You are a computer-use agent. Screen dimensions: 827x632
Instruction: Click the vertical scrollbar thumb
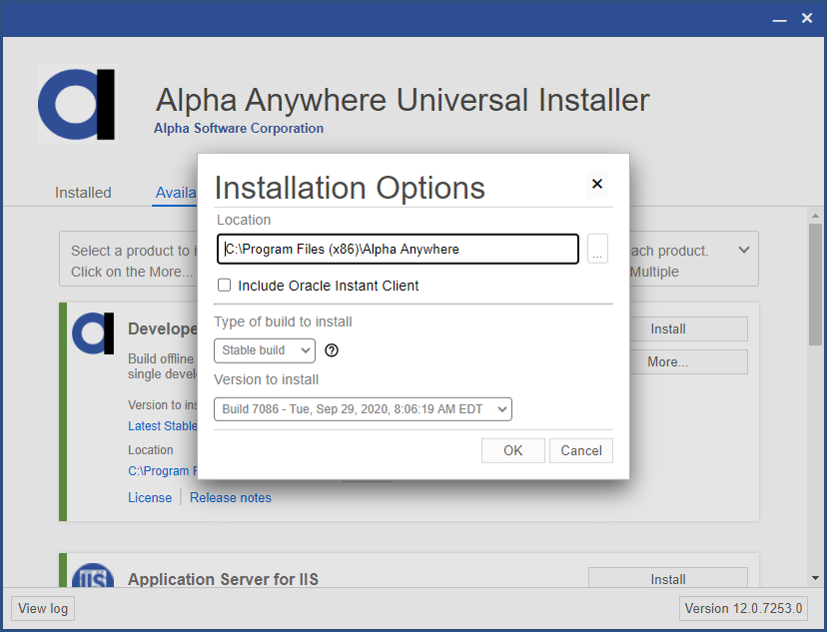click(815, 285)
